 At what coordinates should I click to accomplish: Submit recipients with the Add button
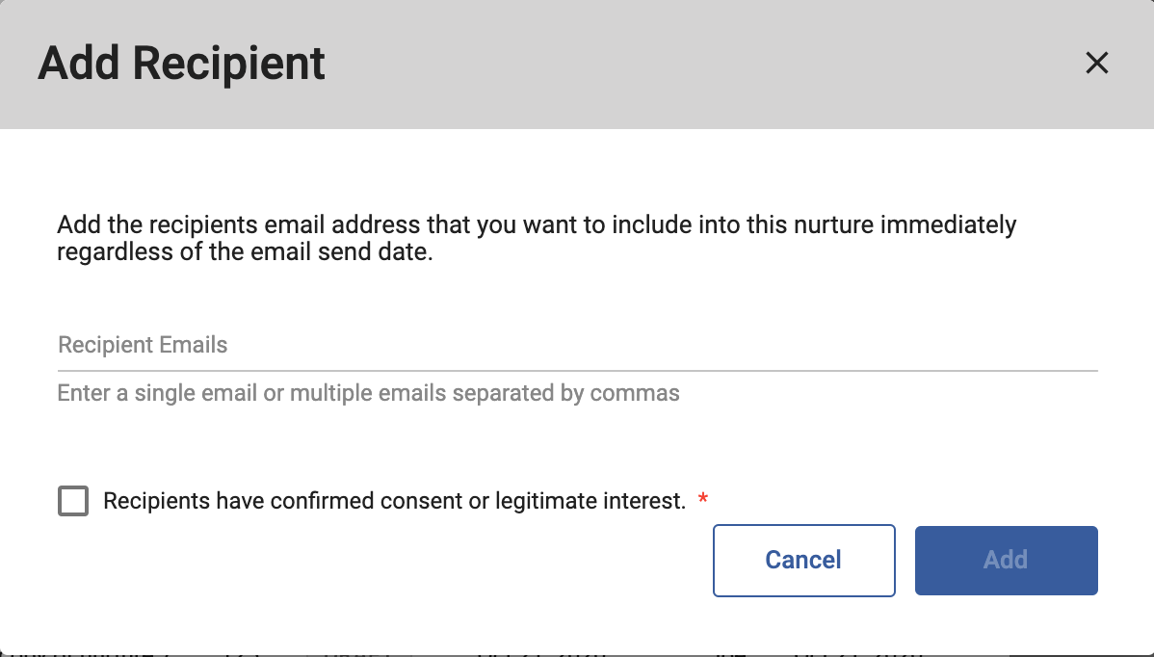(x=1006, y=560)
